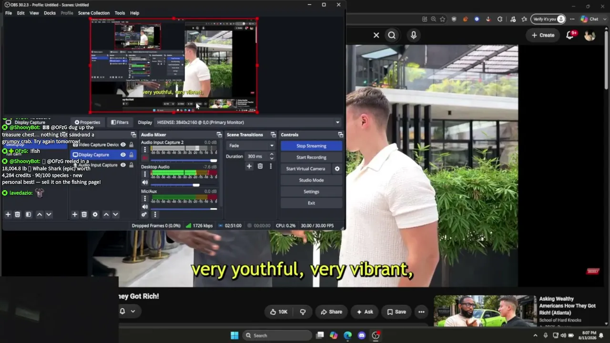Viewport: 610px width, 343px height.
Task: Open OBS Settings from Controls
Action: click(311, 192)
